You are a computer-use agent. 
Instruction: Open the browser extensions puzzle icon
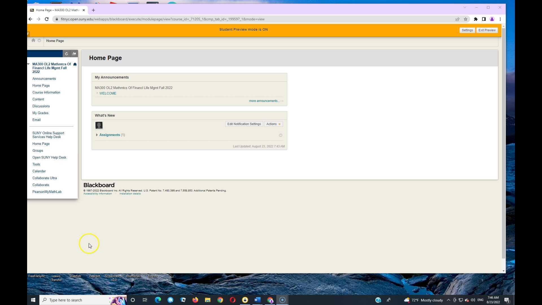tap(476, 19)
